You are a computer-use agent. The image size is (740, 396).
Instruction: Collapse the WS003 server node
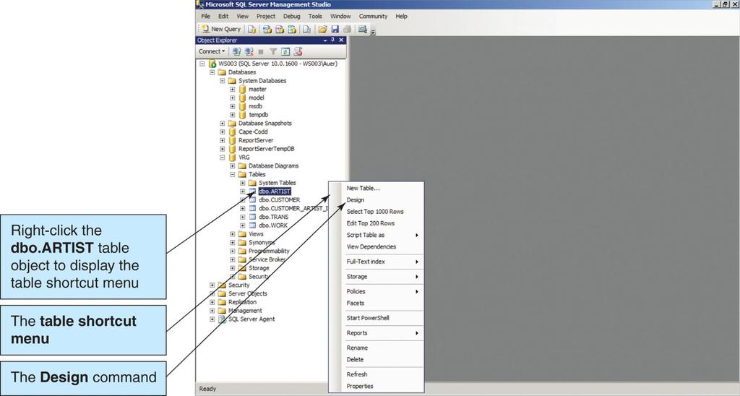(202, 64)
